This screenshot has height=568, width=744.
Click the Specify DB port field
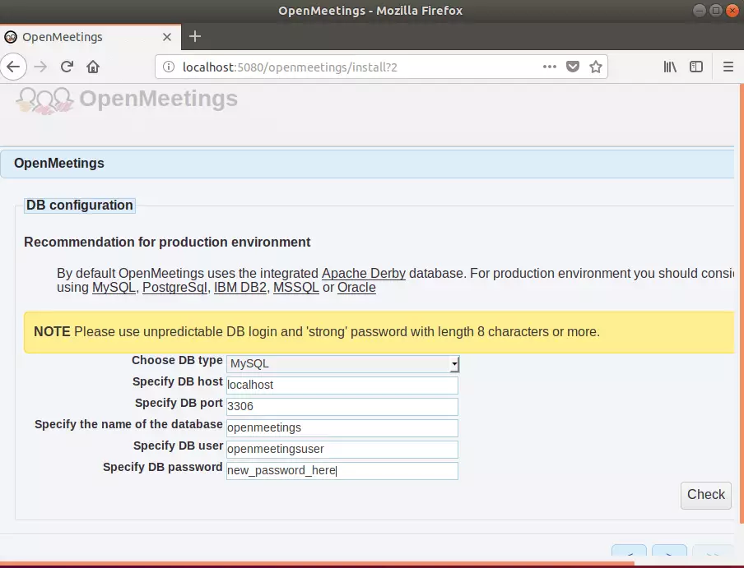(342, 406)
